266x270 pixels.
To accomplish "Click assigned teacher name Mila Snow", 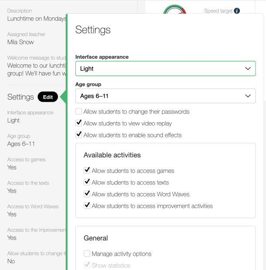I will point(20,42).
